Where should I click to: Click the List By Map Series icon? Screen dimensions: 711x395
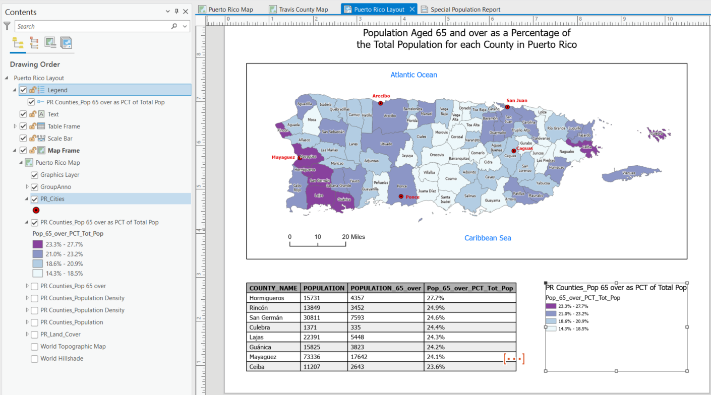tap(66, 43)
